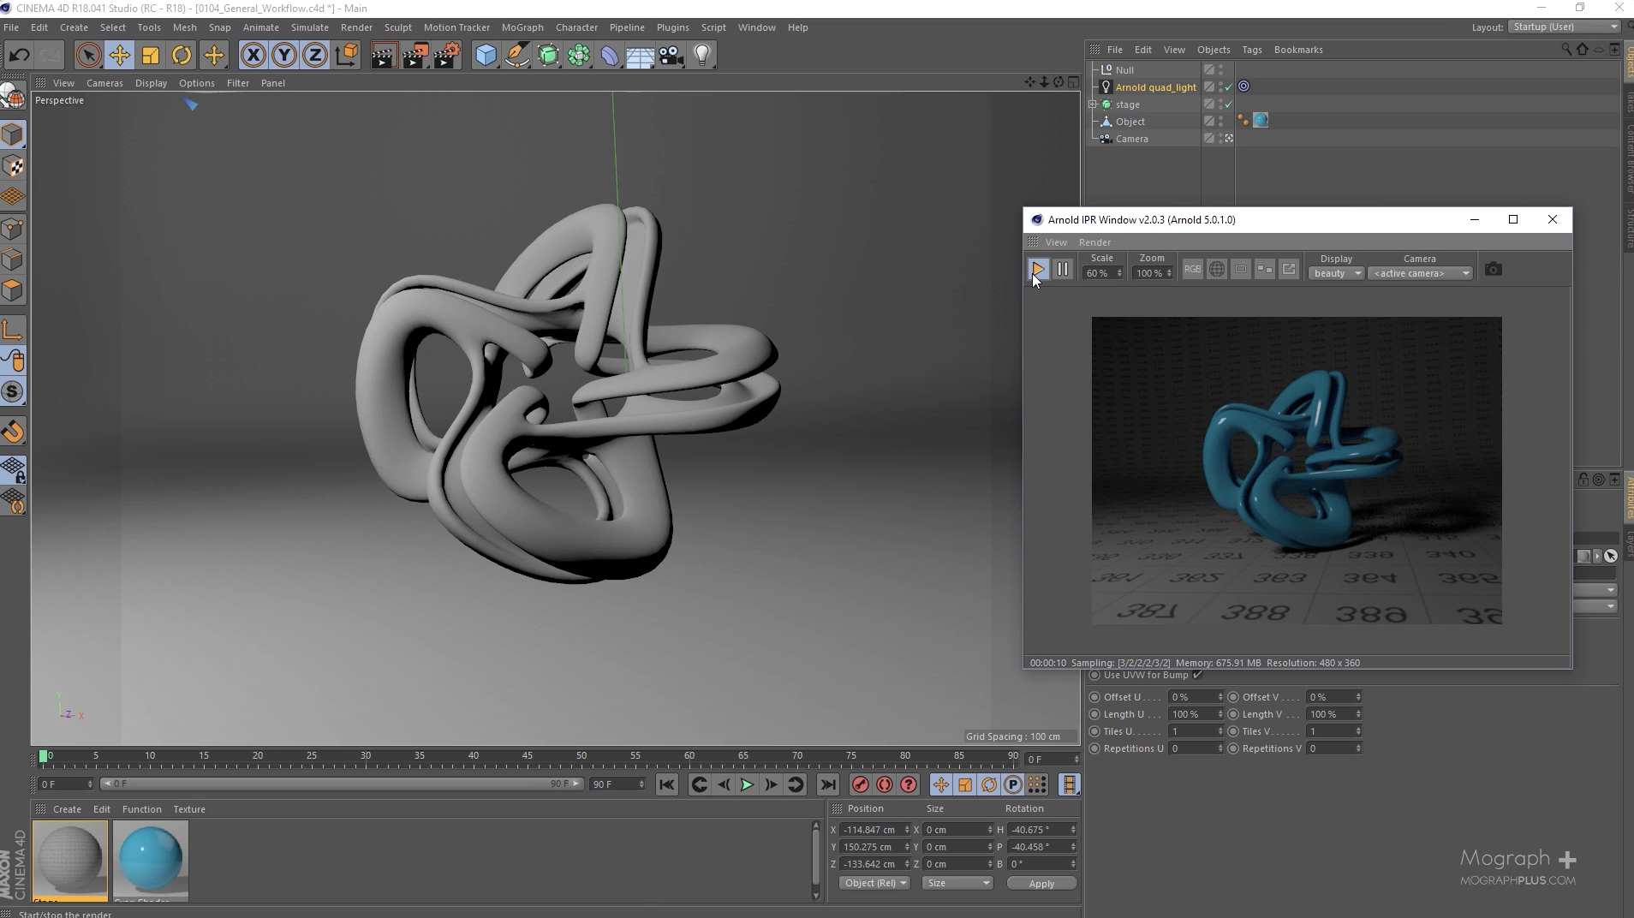Toggle visibility dots of the Arnold quad_light
Image resolution: width=1634 pixels, height=918 pixels.
click(1221, 86)
